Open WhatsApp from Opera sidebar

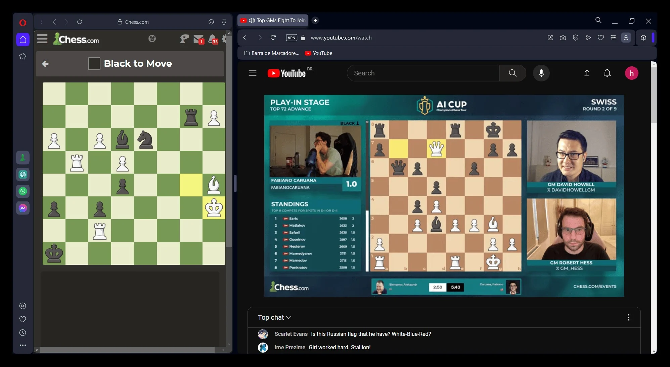pos(23,191)
